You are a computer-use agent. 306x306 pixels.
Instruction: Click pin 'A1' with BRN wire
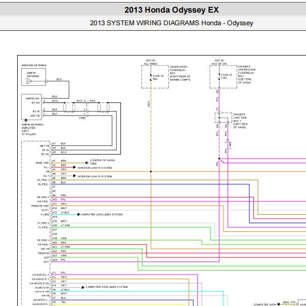click(x=54, y=161)
